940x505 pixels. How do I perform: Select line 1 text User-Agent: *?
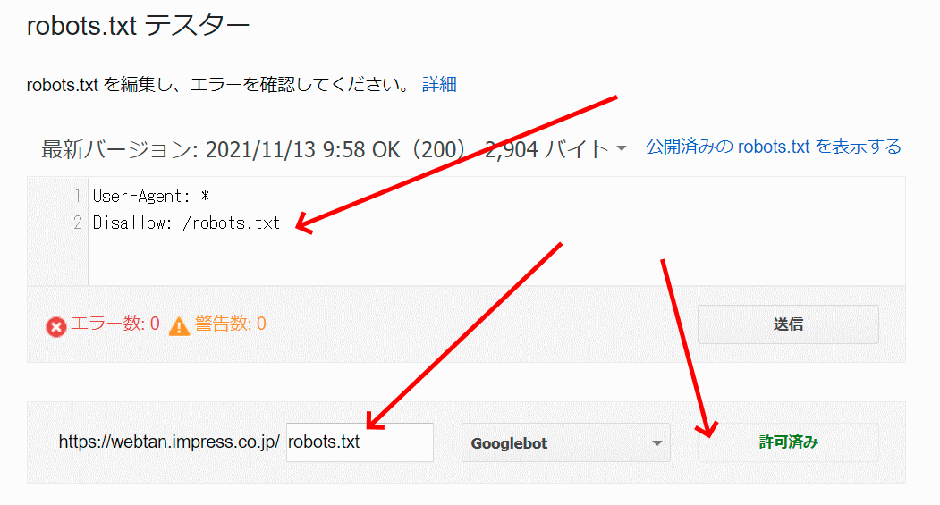pos(151,196)
